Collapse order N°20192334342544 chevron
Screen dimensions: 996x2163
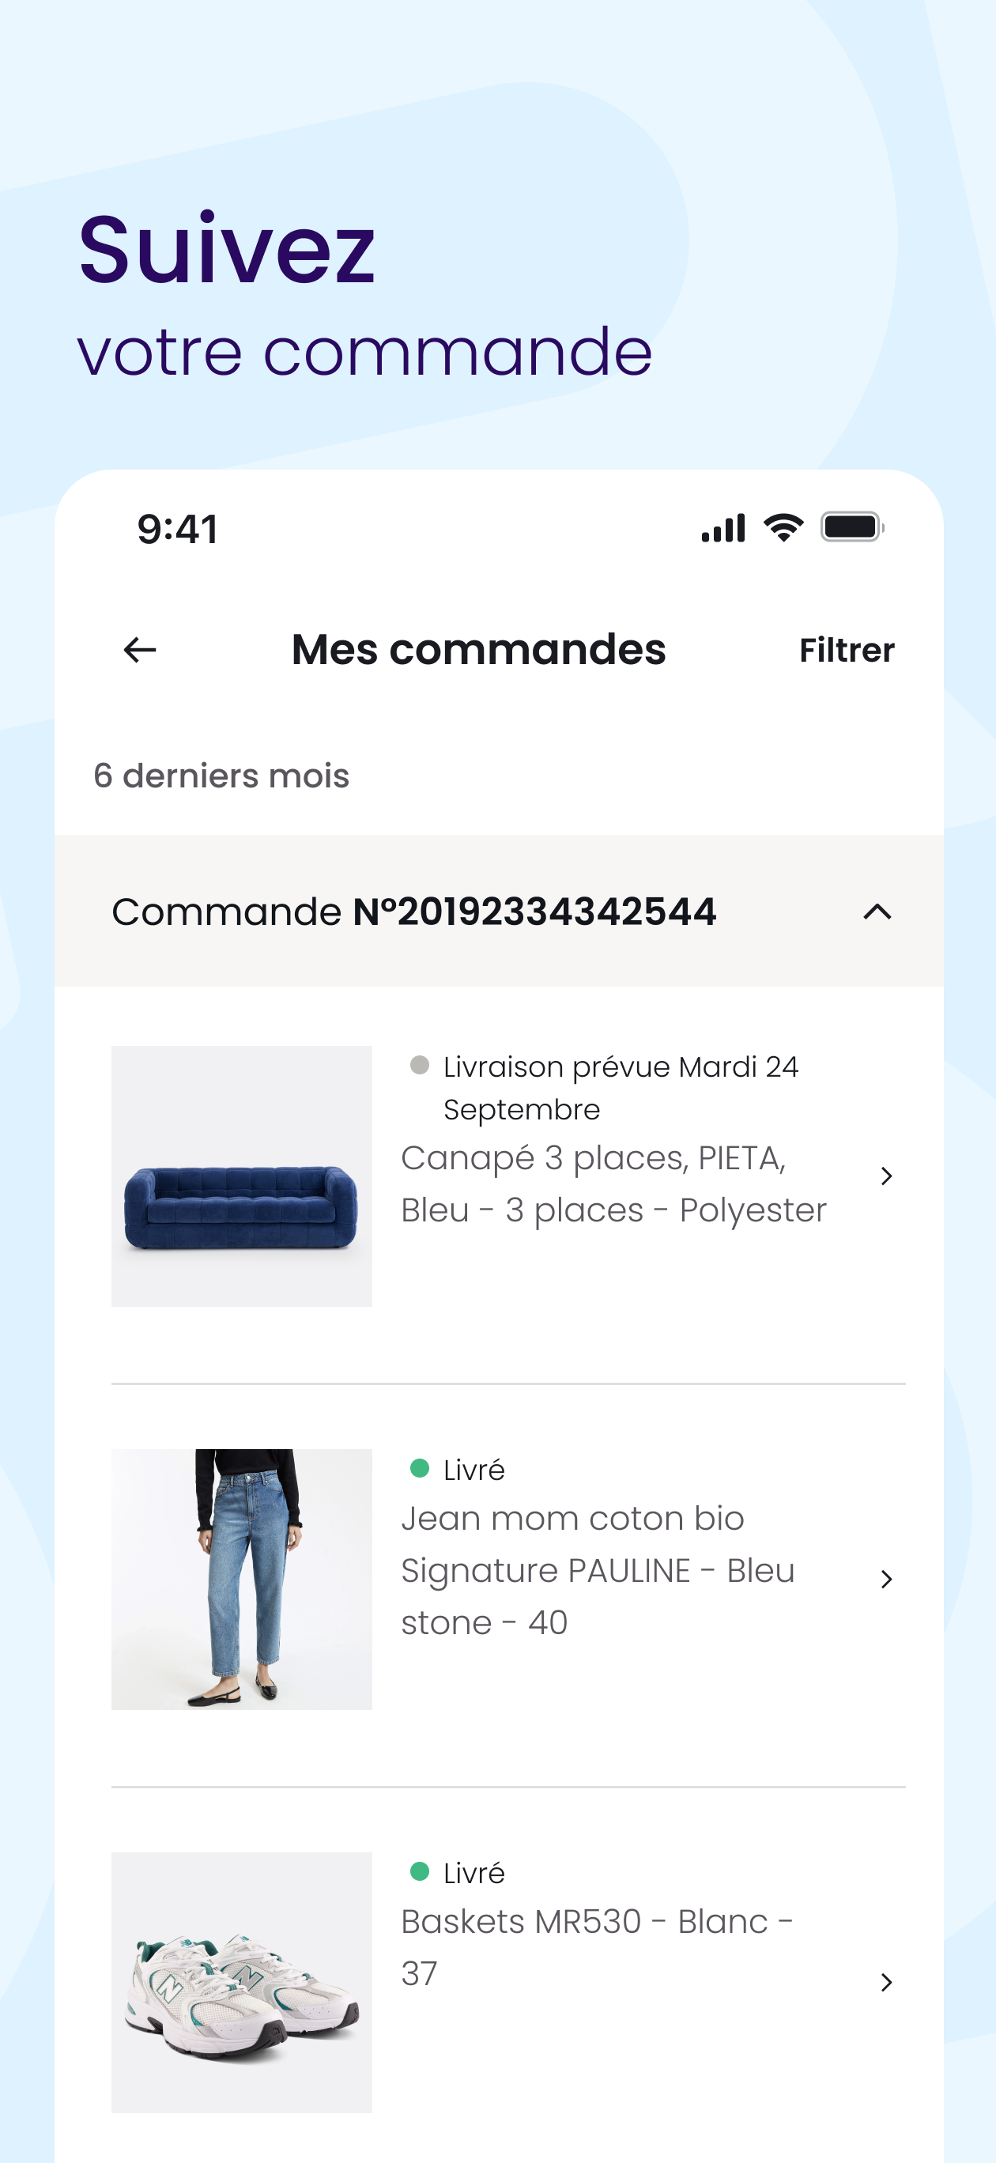point(877,912)
